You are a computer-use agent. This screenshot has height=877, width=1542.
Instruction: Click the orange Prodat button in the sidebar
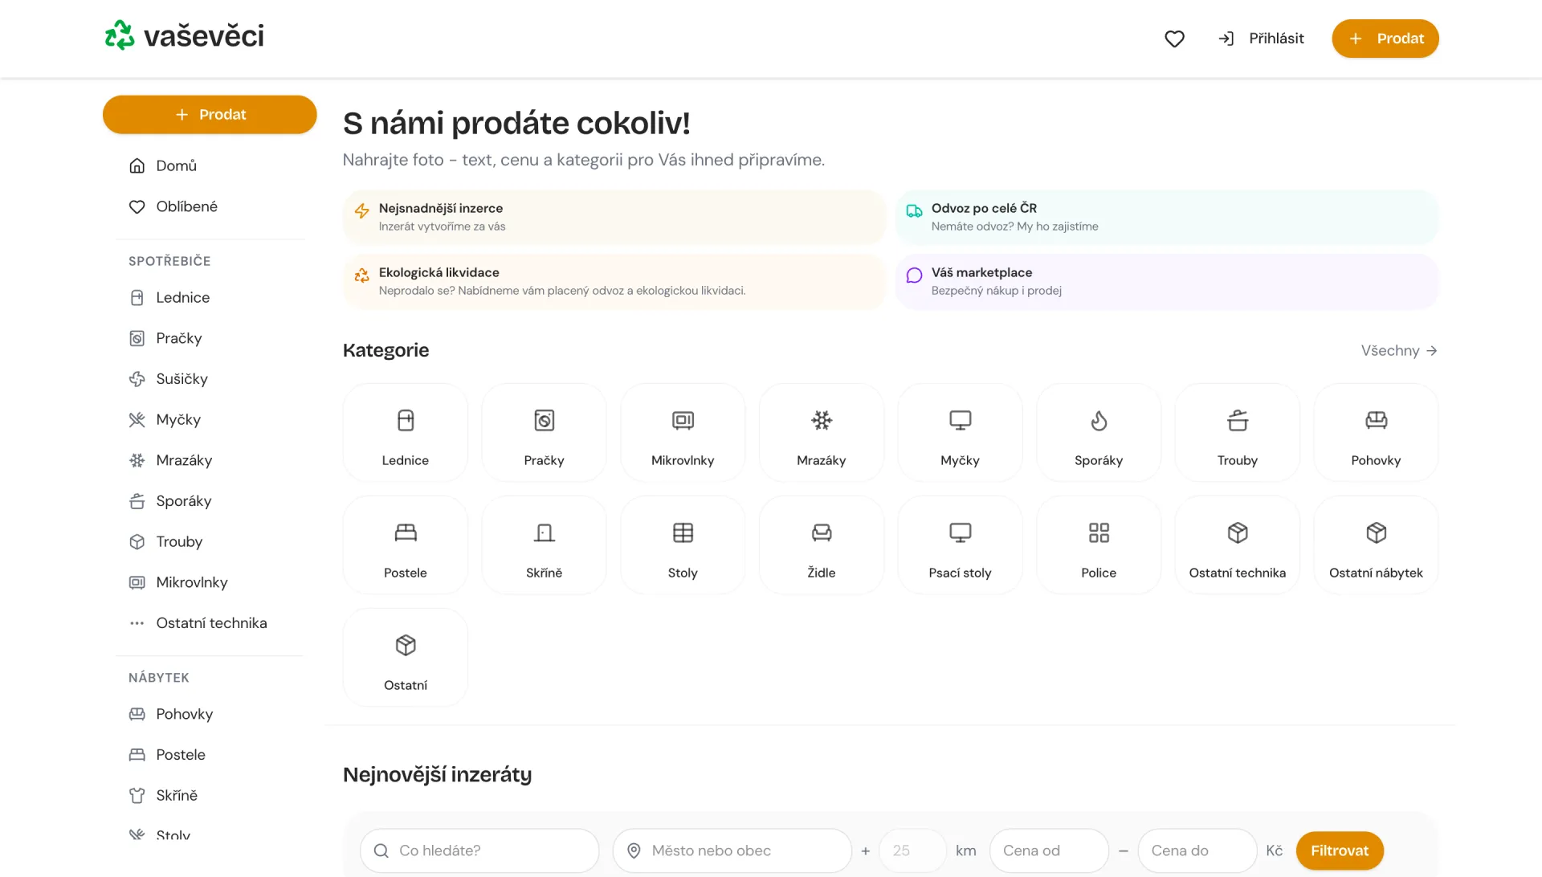[210, 115]
